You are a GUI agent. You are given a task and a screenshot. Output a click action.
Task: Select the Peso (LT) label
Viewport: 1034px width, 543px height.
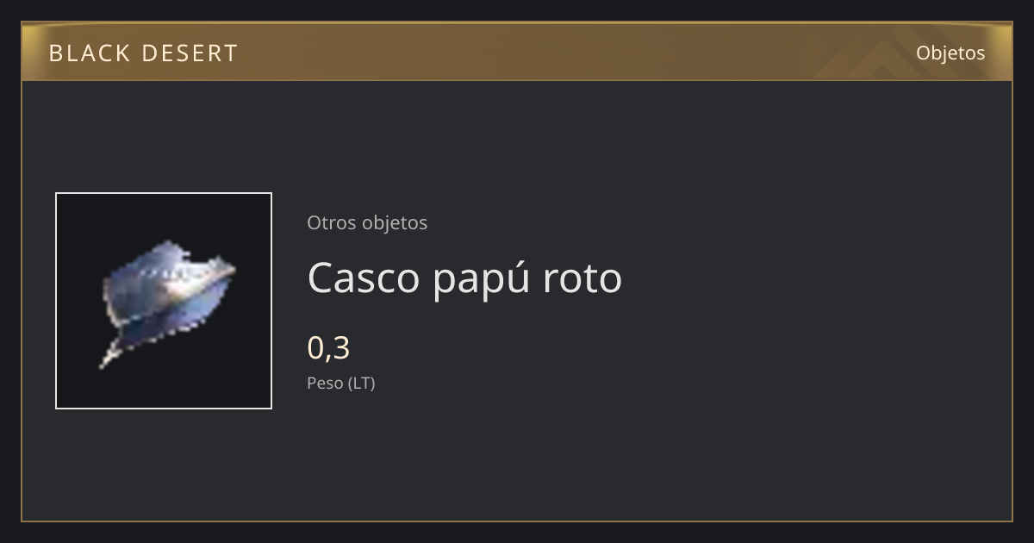(341, 384)
